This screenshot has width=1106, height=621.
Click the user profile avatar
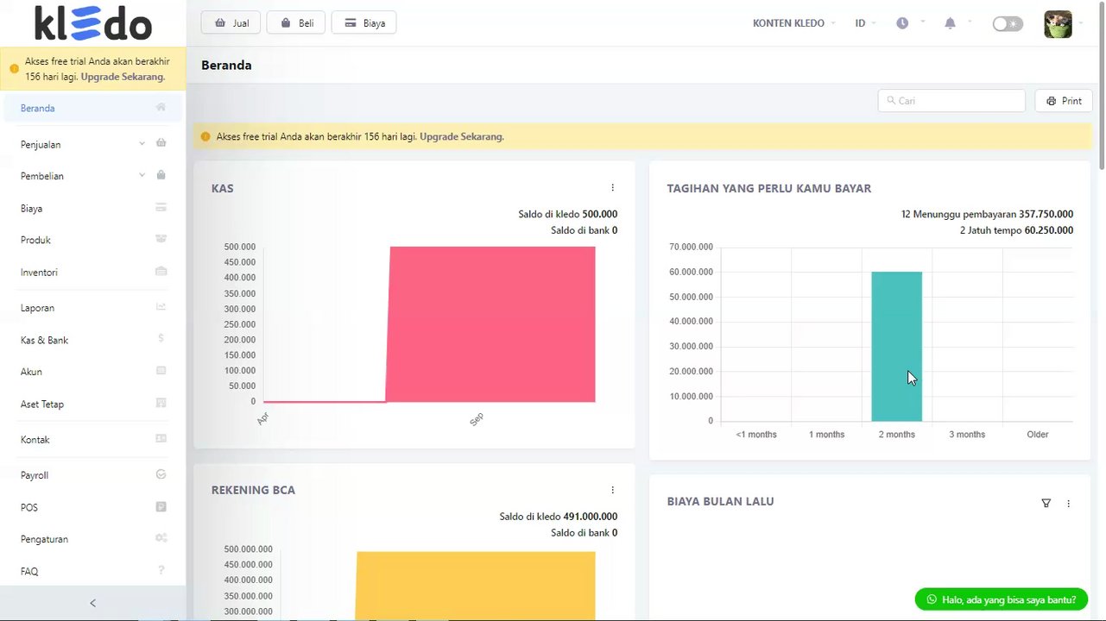coord(1058,24)
